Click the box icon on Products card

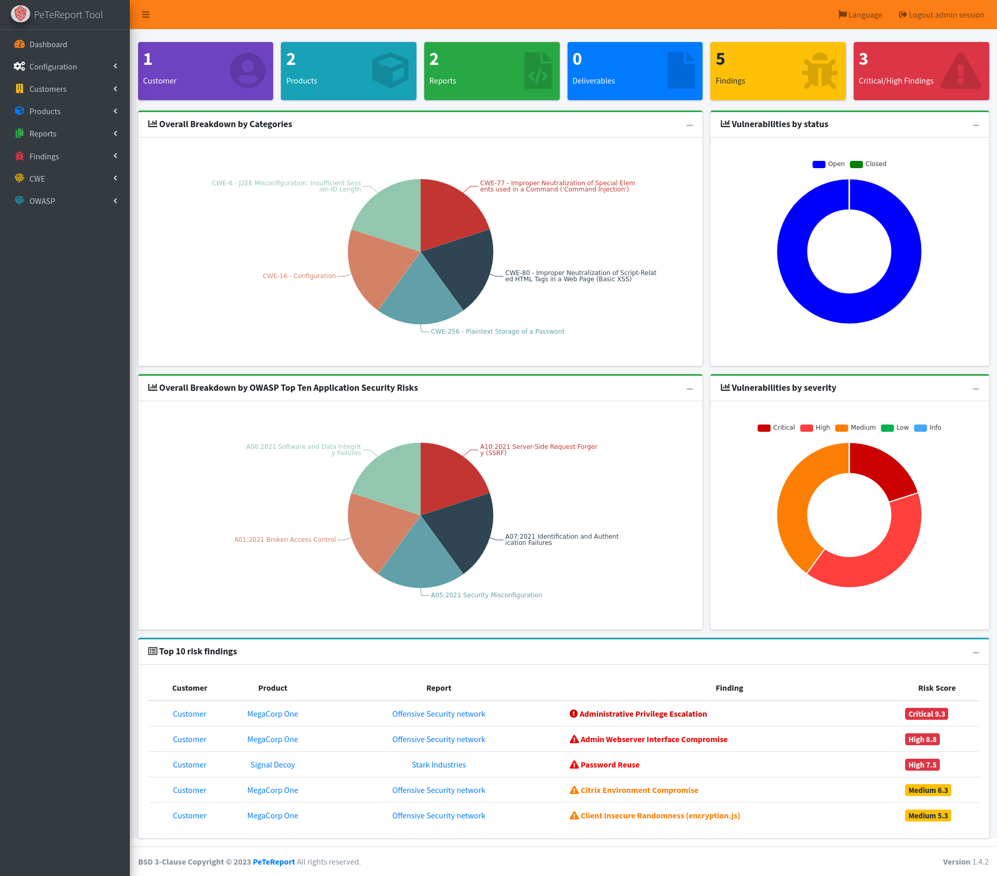pyautogui.click(x=390, y=71)
